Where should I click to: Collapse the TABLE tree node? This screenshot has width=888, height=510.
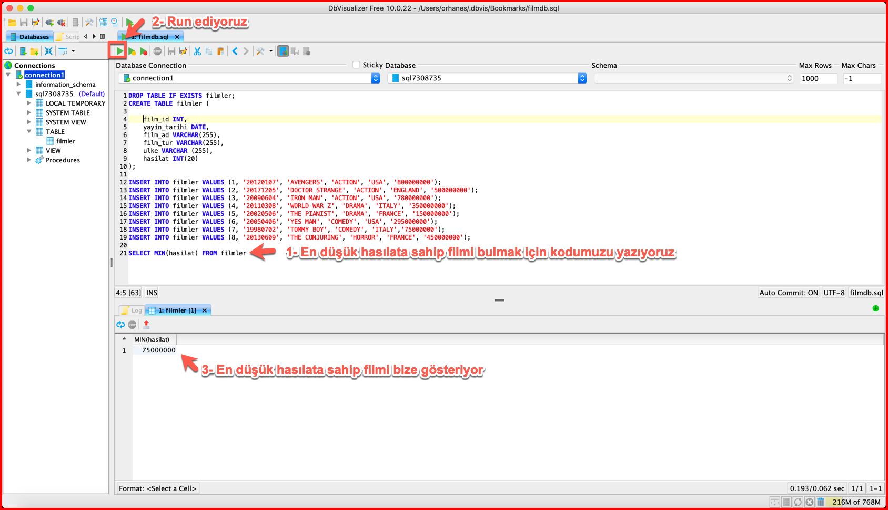coord(29,132)
